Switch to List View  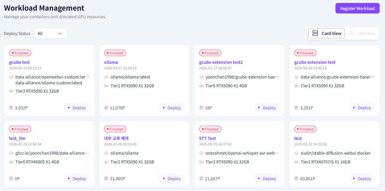point(362,33)
